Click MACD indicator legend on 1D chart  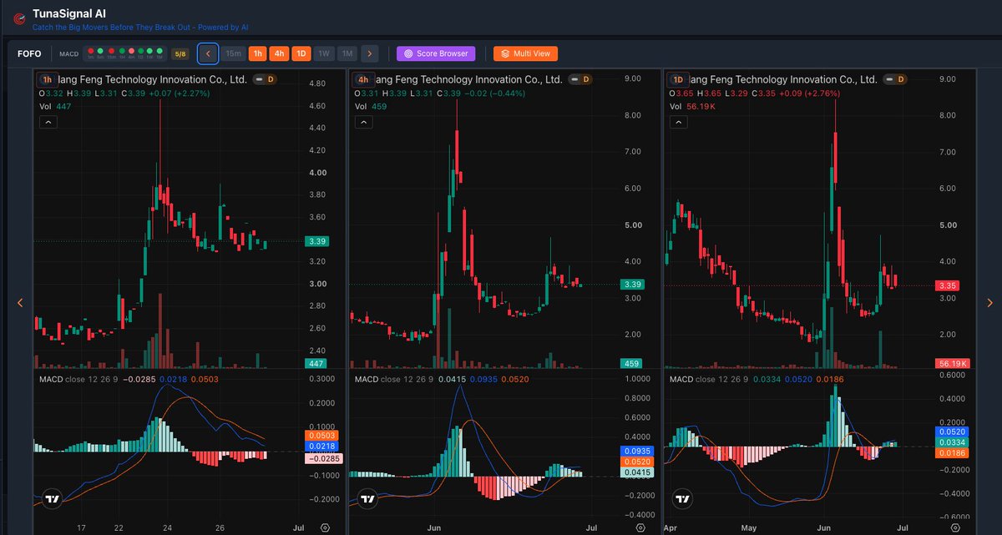756,380
